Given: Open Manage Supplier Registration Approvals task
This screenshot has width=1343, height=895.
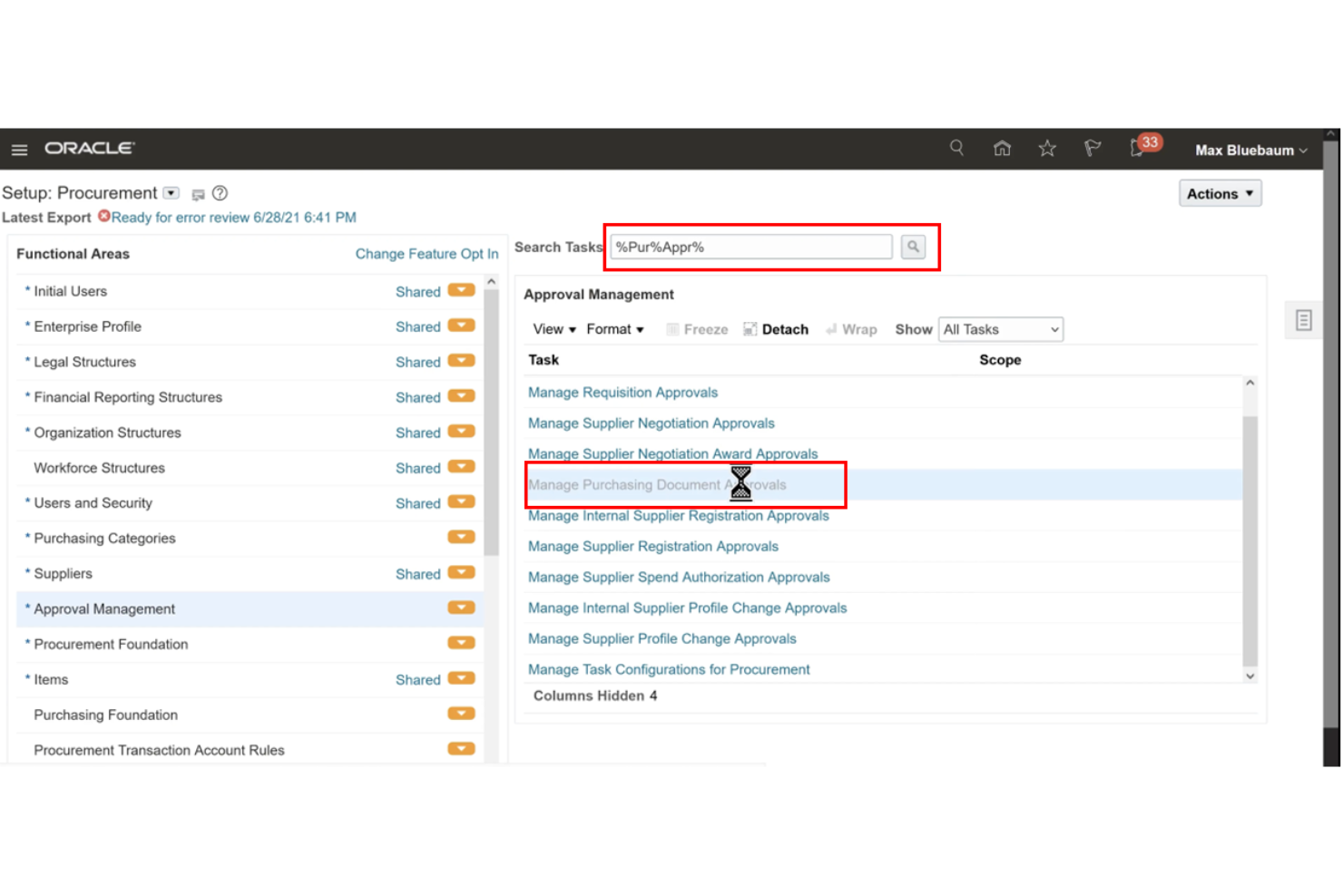Looking at the screenshot, I should pyautogui.click(x=653, y=547).
